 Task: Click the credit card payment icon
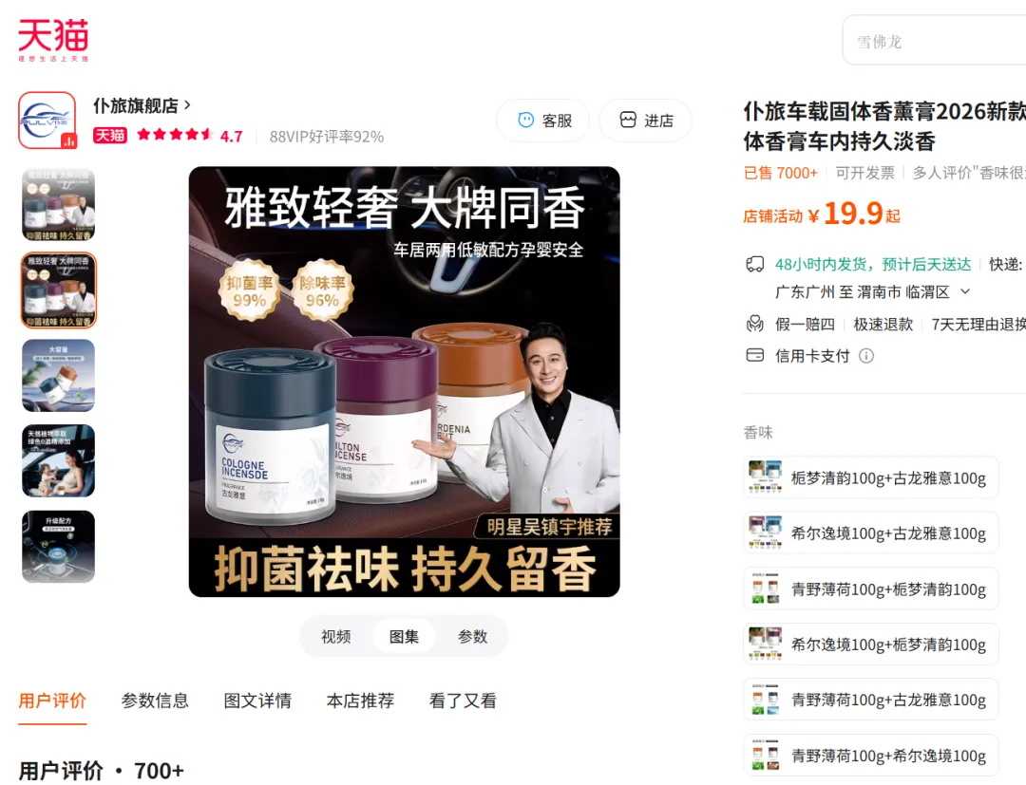pyautogui.click(x=755, y=355)
